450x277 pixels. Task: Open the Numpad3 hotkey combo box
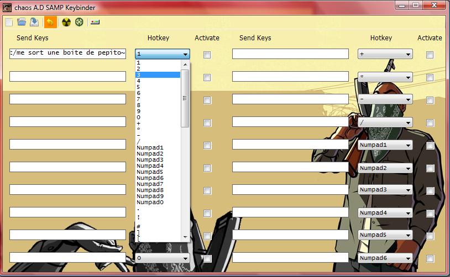385,190
